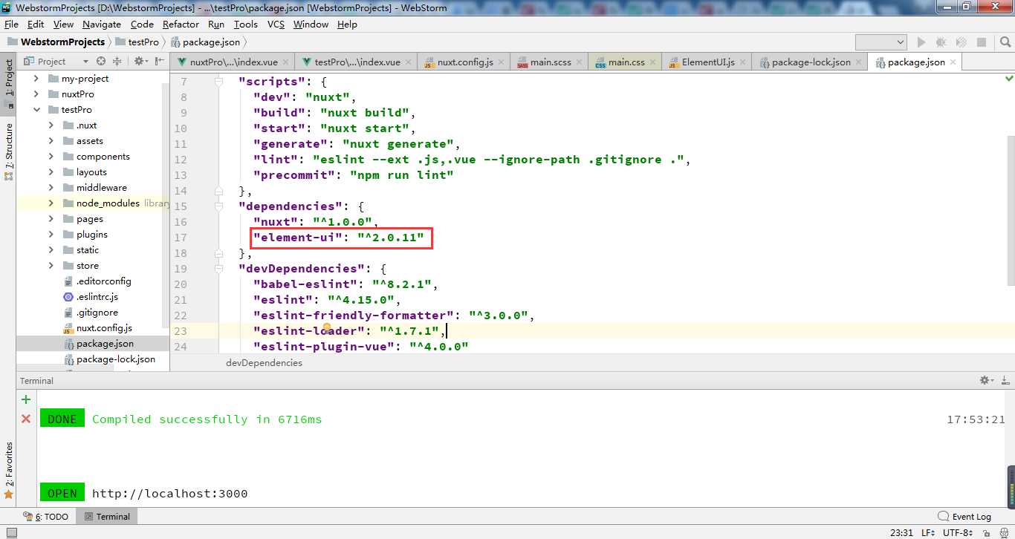Toggle the 2: Favorites tool window
This screenshot has height=539, width=1015.
coord(8,469)
